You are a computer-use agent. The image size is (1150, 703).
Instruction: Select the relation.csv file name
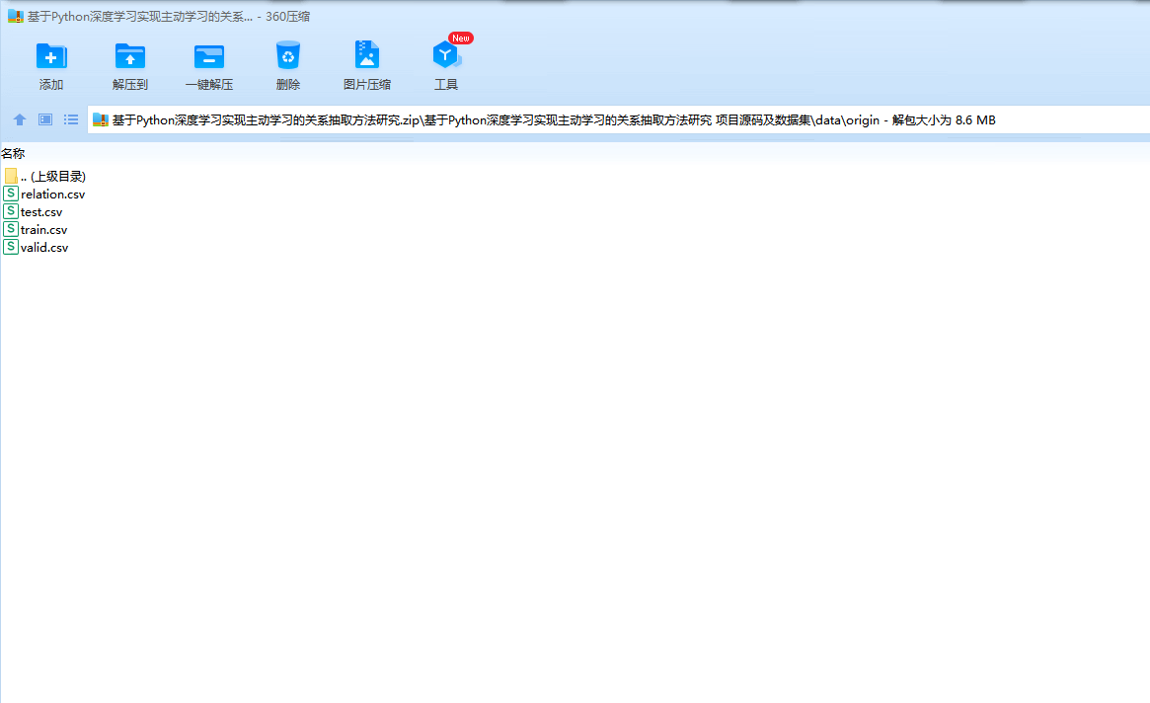[52, 195]
